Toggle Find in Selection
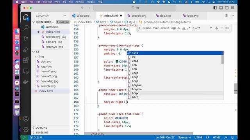The height and width of the screenshot is (140, 250). pyautogui.click(x=222, y=28)
